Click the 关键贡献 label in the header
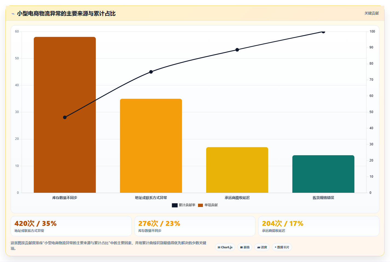Screen dimensions: 390x262 pyautogui.click(x=371, y=13)
